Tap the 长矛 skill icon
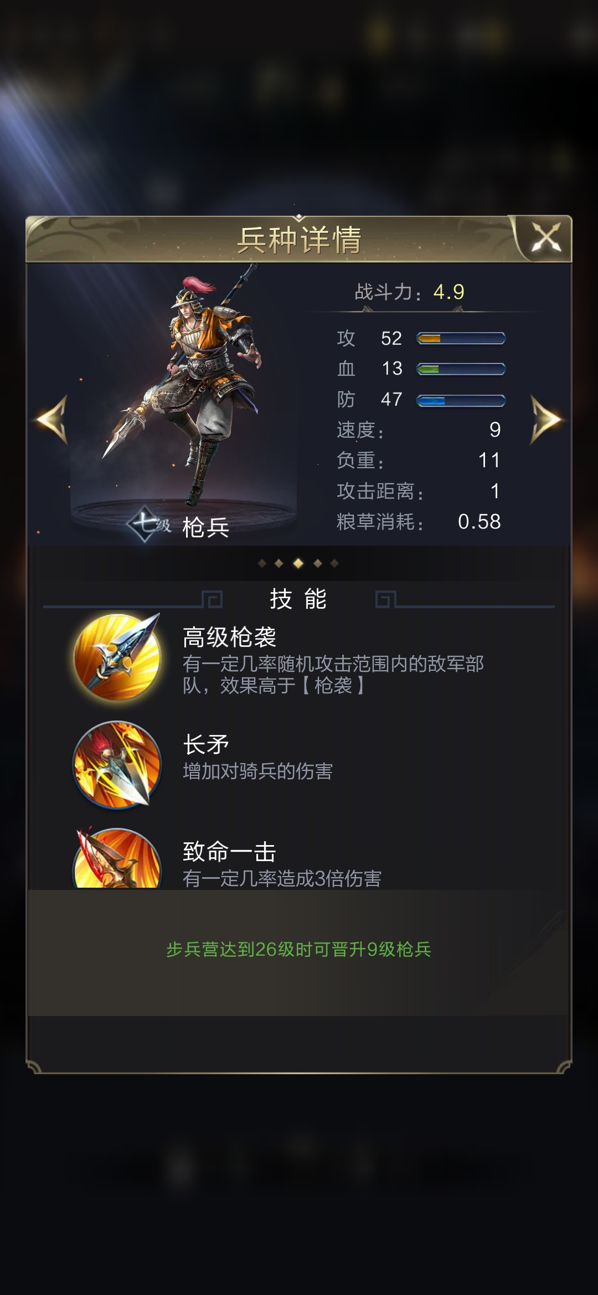 pos(117,764)
